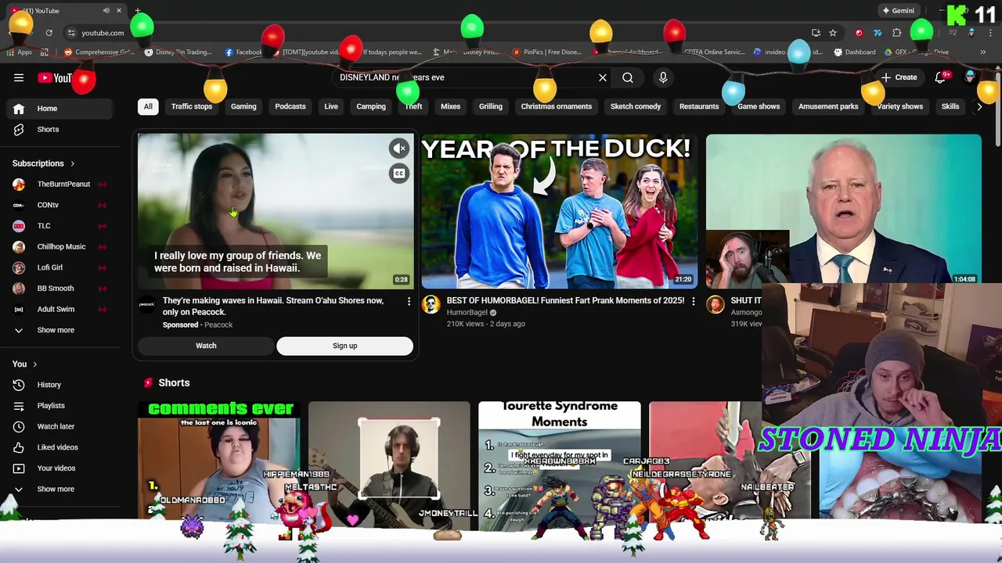Screen dimensions: 1002x563
Task: Select the Live chip
Action: (x=331, y=106)
